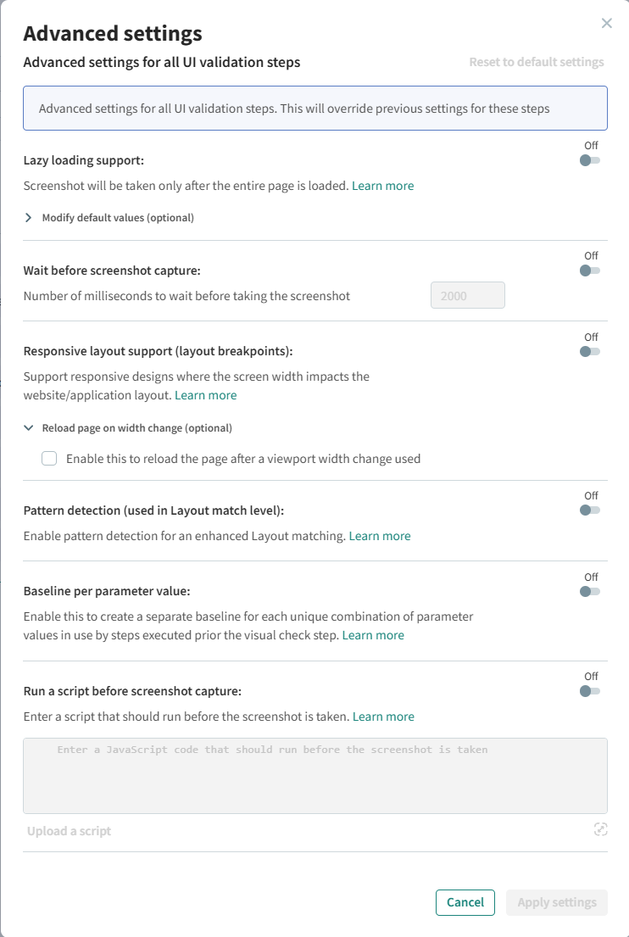The image size is (629, 937).
Task: Click Reset to default settings
Action: 537,62
